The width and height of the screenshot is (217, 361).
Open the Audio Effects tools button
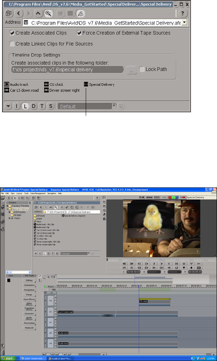29,318
